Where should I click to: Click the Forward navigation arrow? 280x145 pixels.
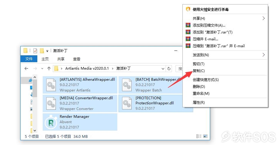pyautogui.click(x=35, y=68)
